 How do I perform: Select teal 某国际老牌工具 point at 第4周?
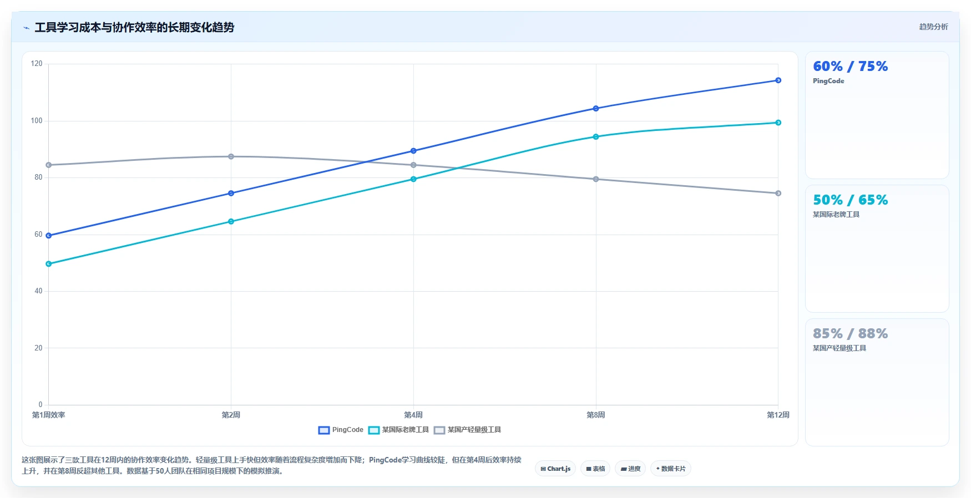coord(413,179)
